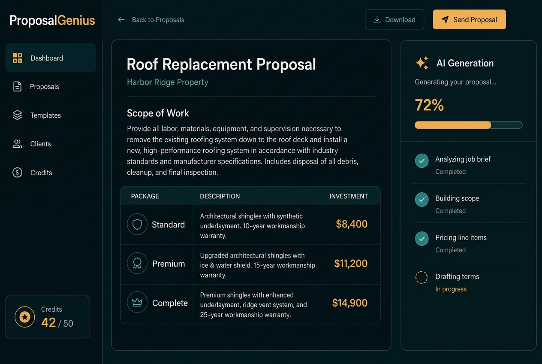This screenshot has height=364, width=542.
Task: Click the Scope of Work heading
Action: tap(158, 113)
